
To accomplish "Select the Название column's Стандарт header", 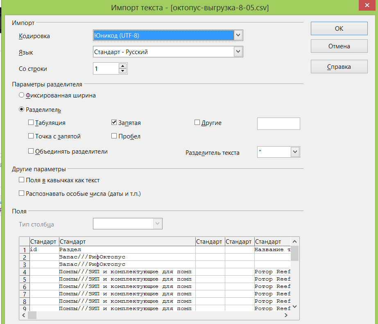I will 272,242.
